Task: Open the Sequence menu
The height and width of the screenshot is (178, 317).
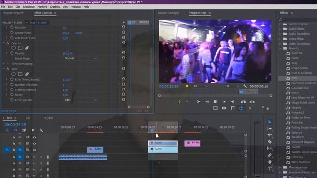Action: click(x=29, y=7)
